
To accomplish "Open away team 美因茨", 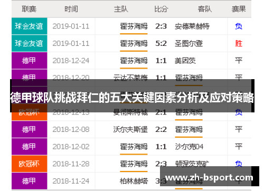I will 185,61.
